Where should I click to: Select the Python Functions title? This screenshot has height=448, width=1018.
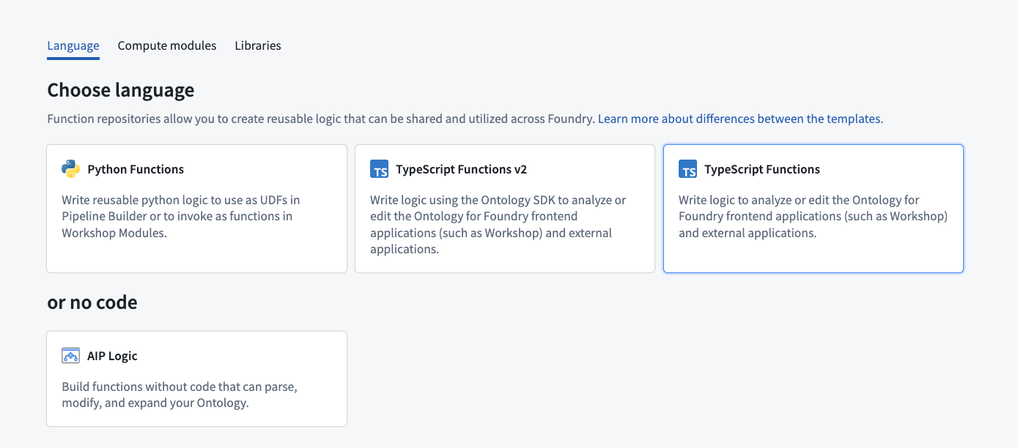136,169
